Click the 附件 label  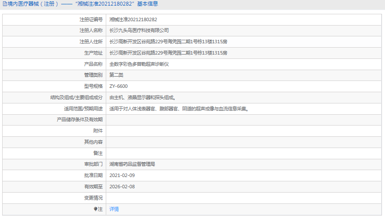pyautogui.click(x=98, y=131)
